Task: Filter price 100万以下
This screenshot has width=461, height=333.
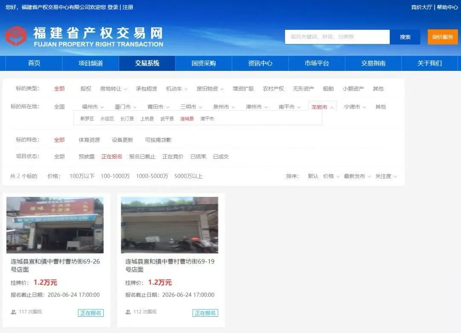Action: pyautogui.click(x=82, y=176)
